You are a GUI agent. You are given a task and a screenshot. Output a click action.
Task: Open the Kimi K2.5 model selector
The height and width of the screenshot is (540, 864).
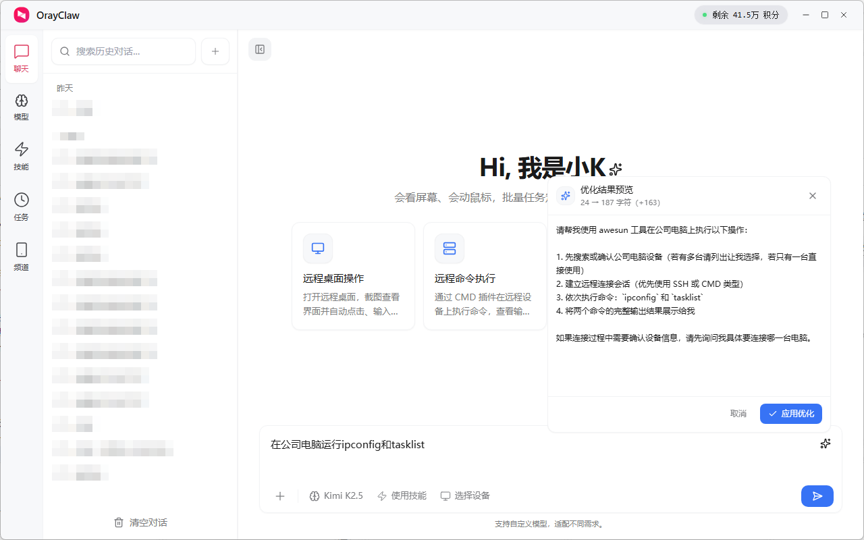pos(336,496)
